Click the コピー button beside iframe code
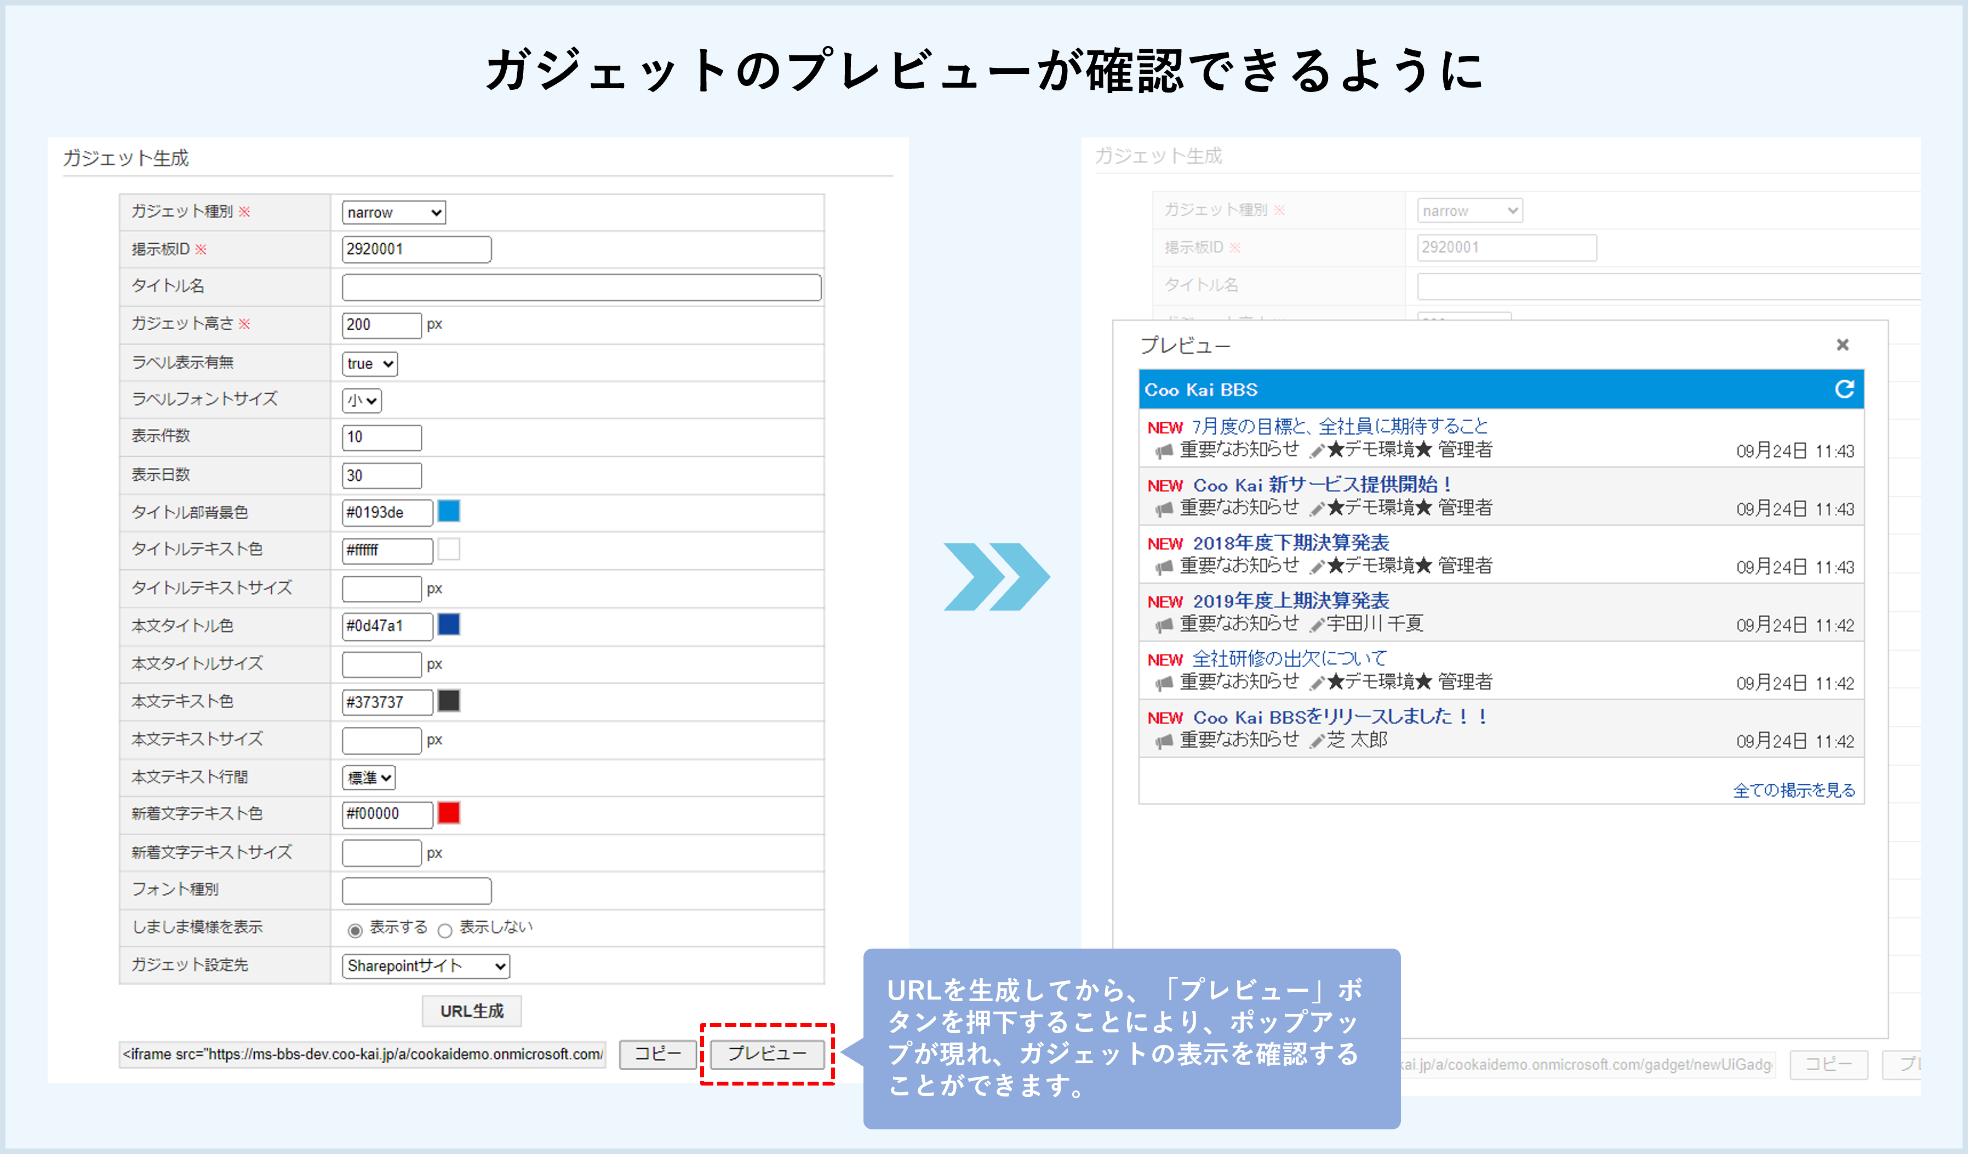The image size is (1968, 1154). [x=657, y=1054]
